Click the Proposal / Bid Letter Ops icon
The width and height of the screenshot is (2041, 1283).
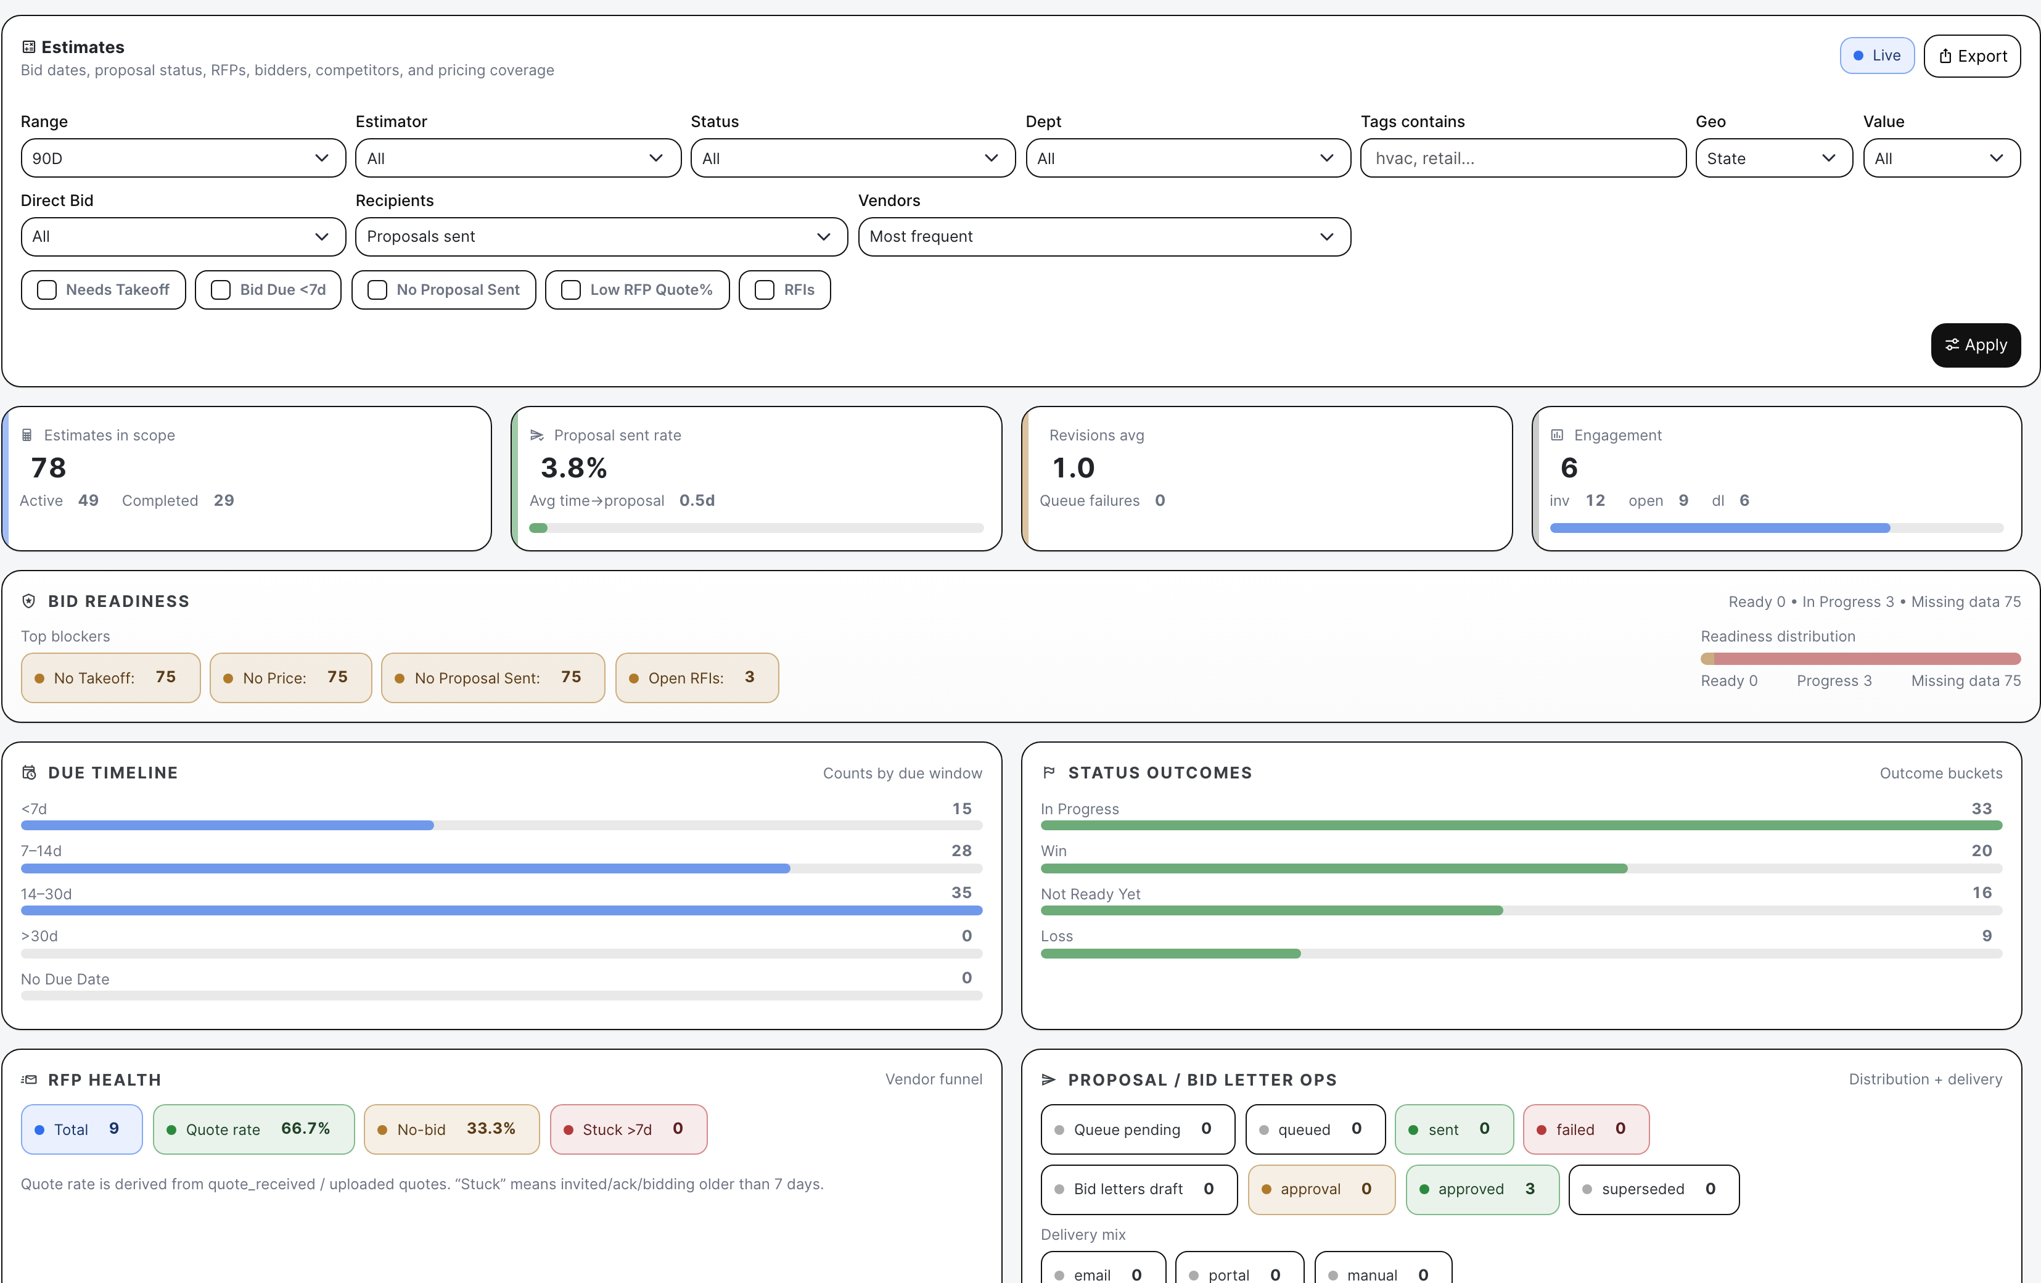click(x=1049, y=1079)
